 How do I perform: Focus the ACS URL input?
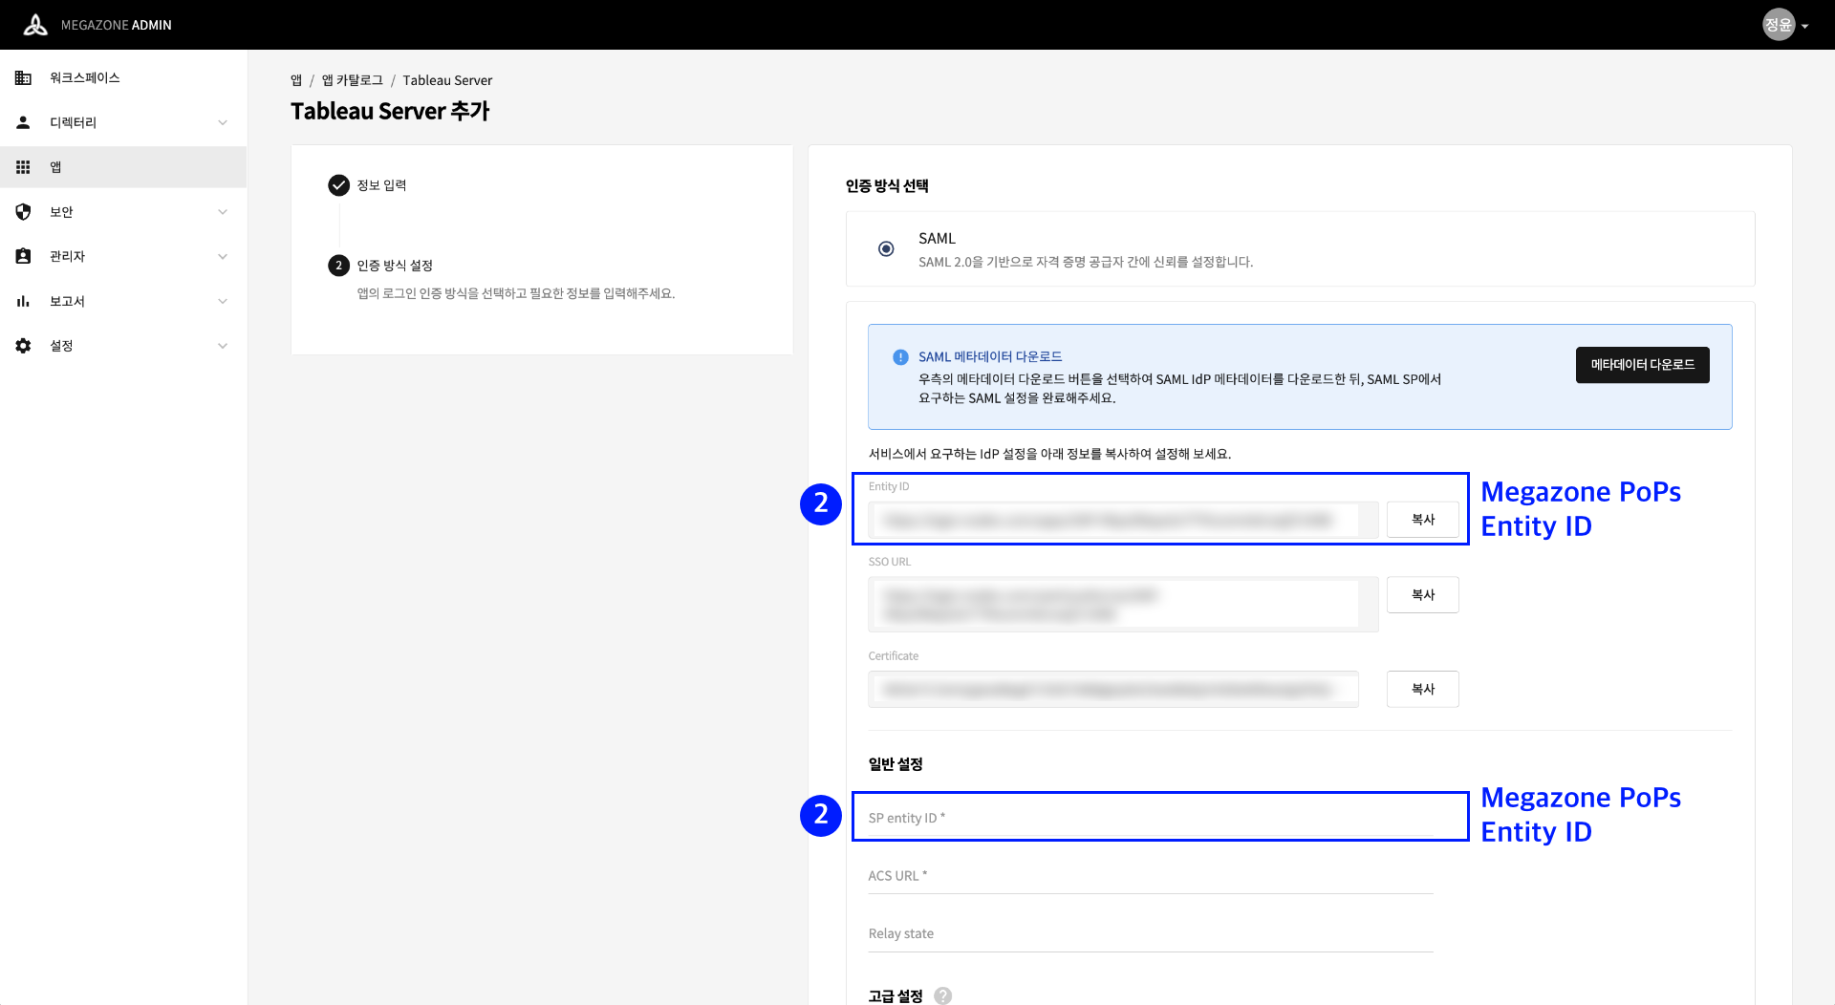pyautogui.click(x=1151, y=876)
